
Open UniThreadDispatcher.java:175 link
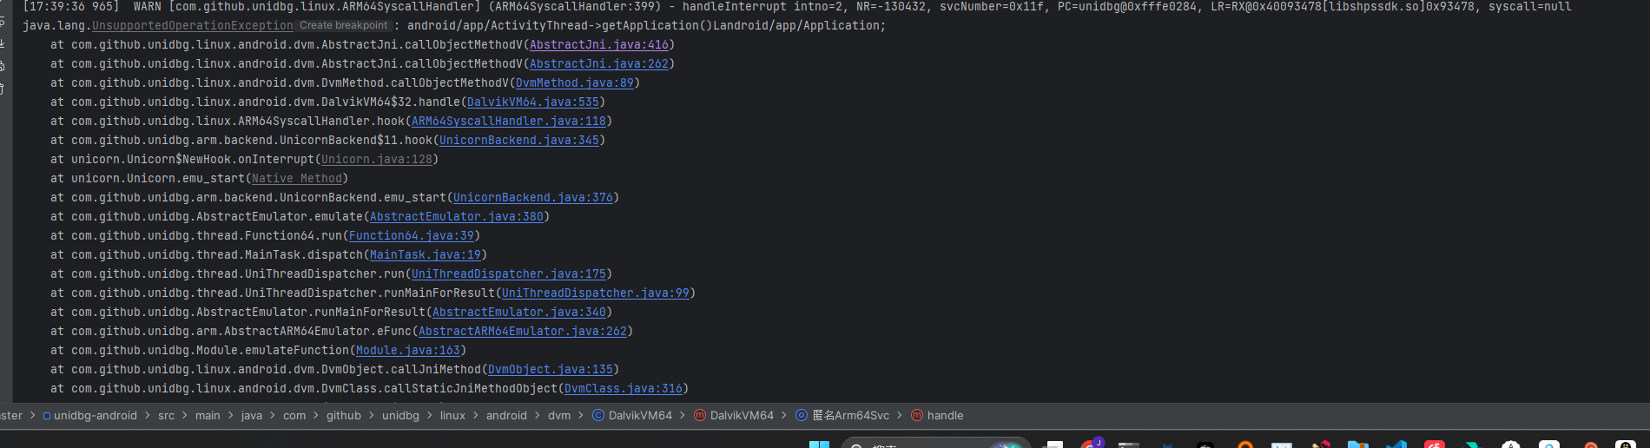509,274
